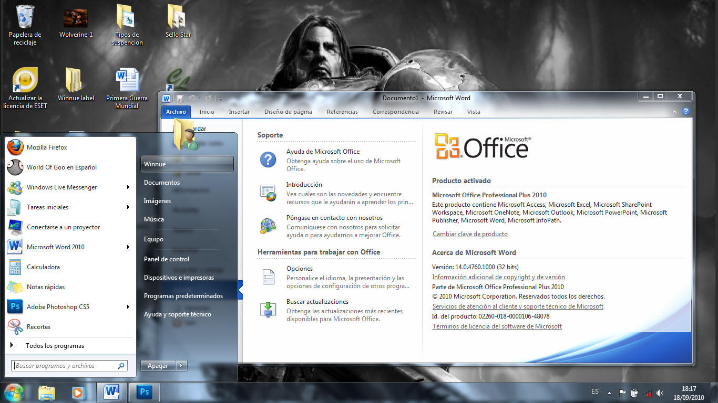The image size is (718, 403).
Task: Open Windows Media Player from taskbar
Action: click(78, 392)
